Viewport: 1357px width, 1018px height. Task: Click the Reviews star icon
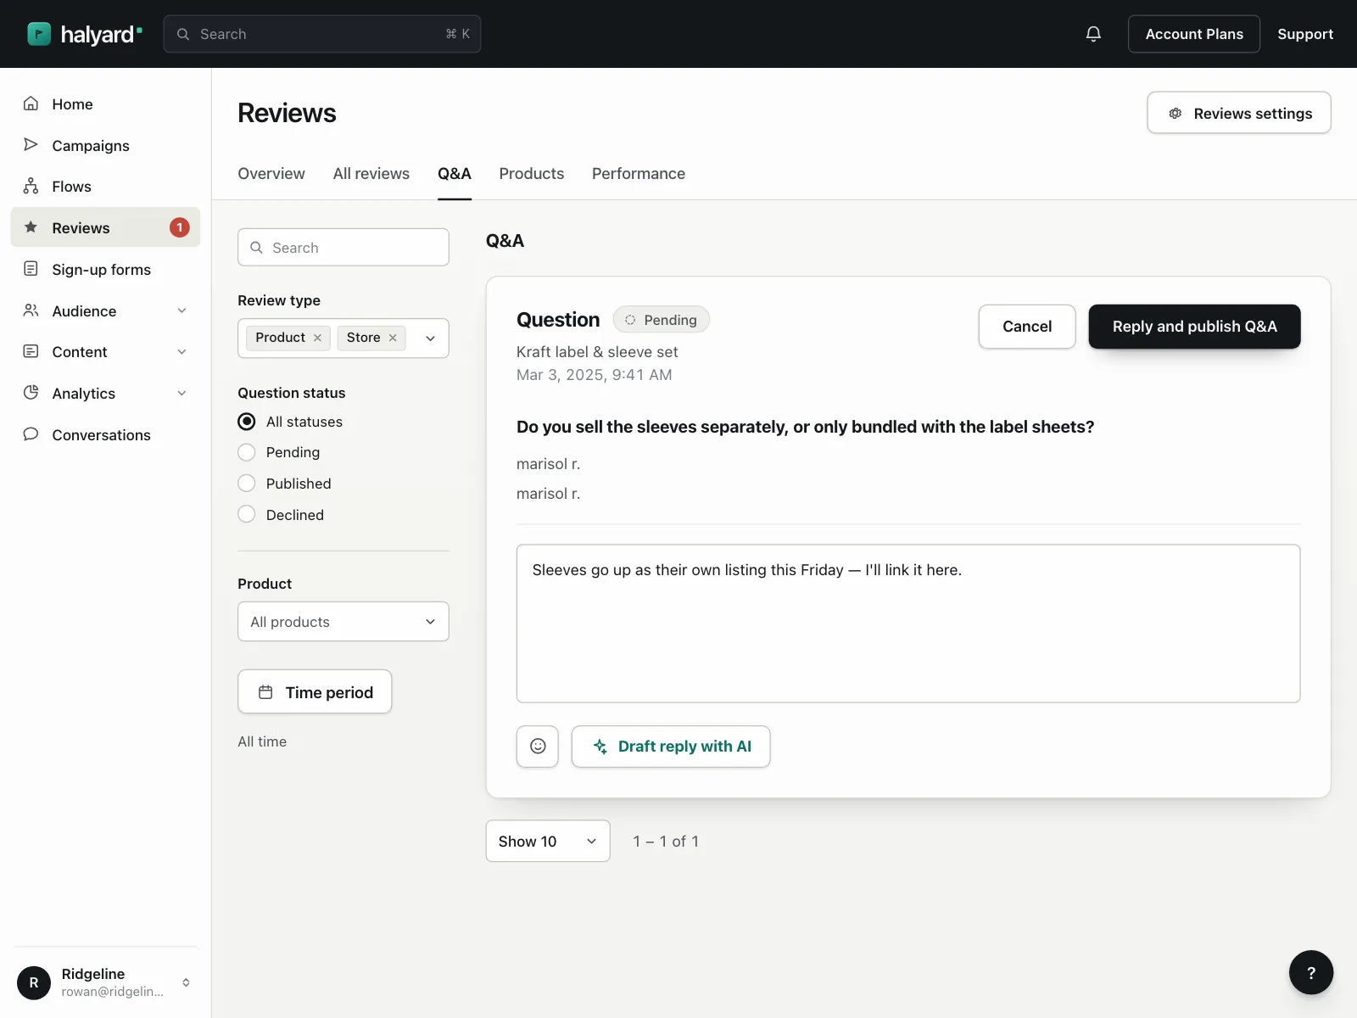[x=31, y=227]
